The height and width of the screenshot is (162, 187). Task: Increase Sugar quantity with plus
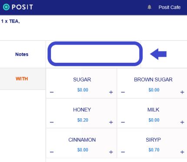(x=111, y=92)
